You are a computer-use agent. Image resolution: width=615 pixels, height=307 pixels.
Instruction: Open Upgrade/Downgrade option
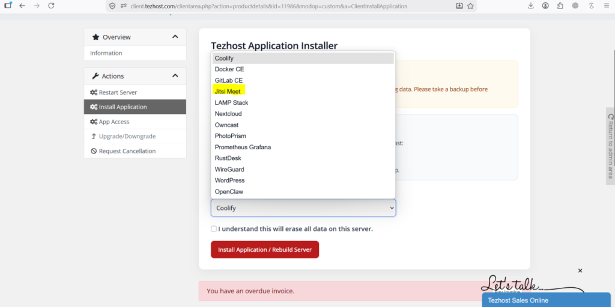pyautogui.click(x=135, y=136)
